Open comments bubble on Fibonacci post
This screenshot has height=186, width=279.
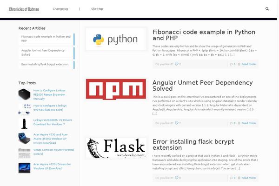(231, 64)
